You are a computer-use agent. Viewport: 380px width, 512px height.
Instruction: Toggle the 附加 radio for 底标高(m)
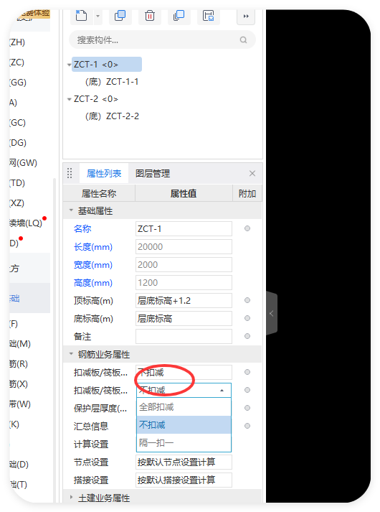[x=247, y=318]
